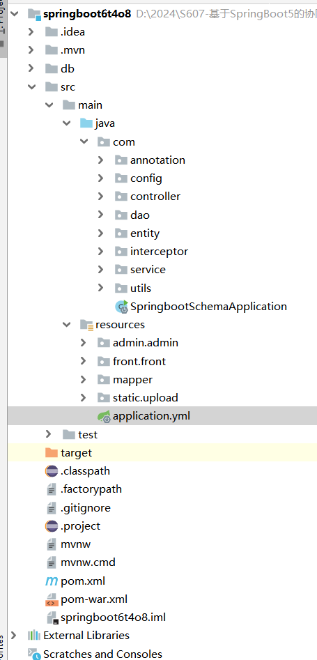The width and height of the screenshot is (317, 660).
Task: Select the application.yml file
Action: tap(151, 416)
